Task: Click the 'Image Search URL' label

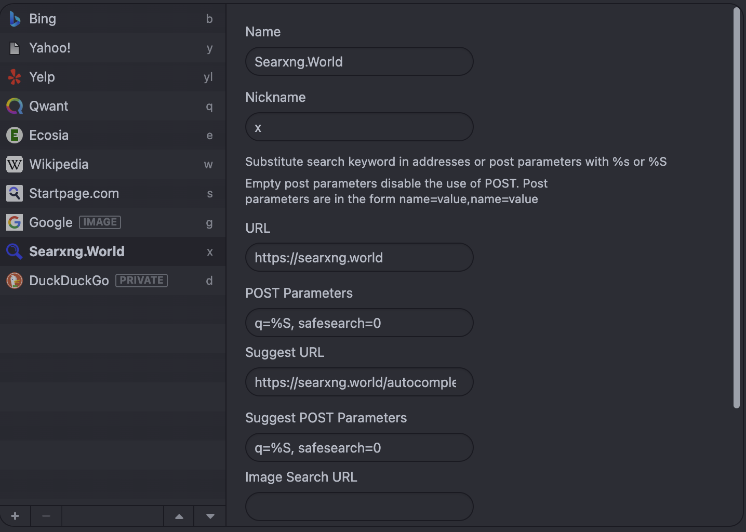Action: (x=301, y=477)
